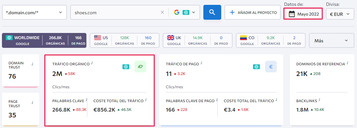Click the globe icon in Tráfico de Pago card

(x=257, y=67)
